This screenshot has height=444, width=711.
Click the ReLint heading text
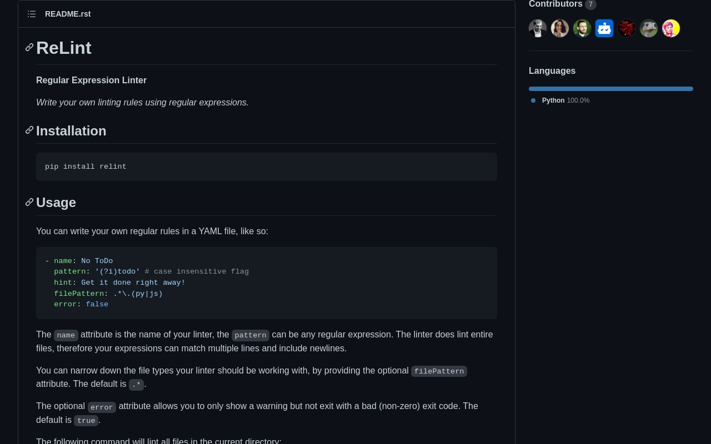[x=64, y=48]
